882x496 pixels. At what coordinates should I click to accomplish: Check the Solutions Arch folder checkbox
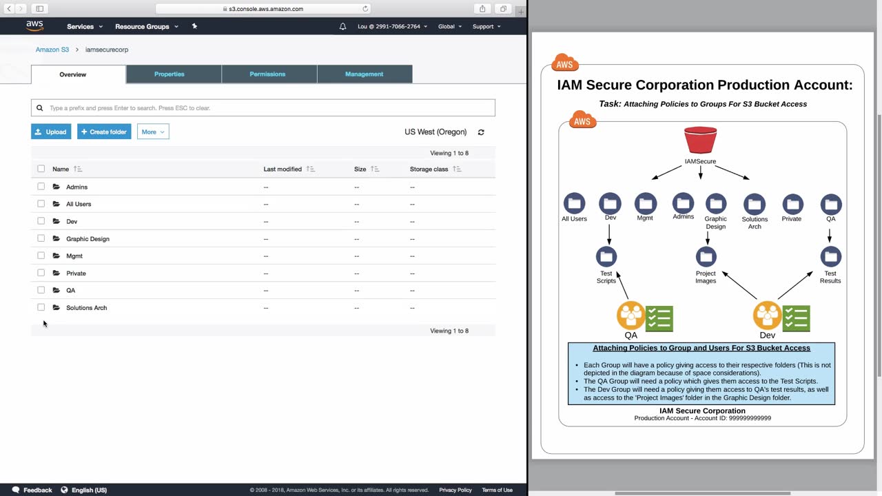point(41,307)
